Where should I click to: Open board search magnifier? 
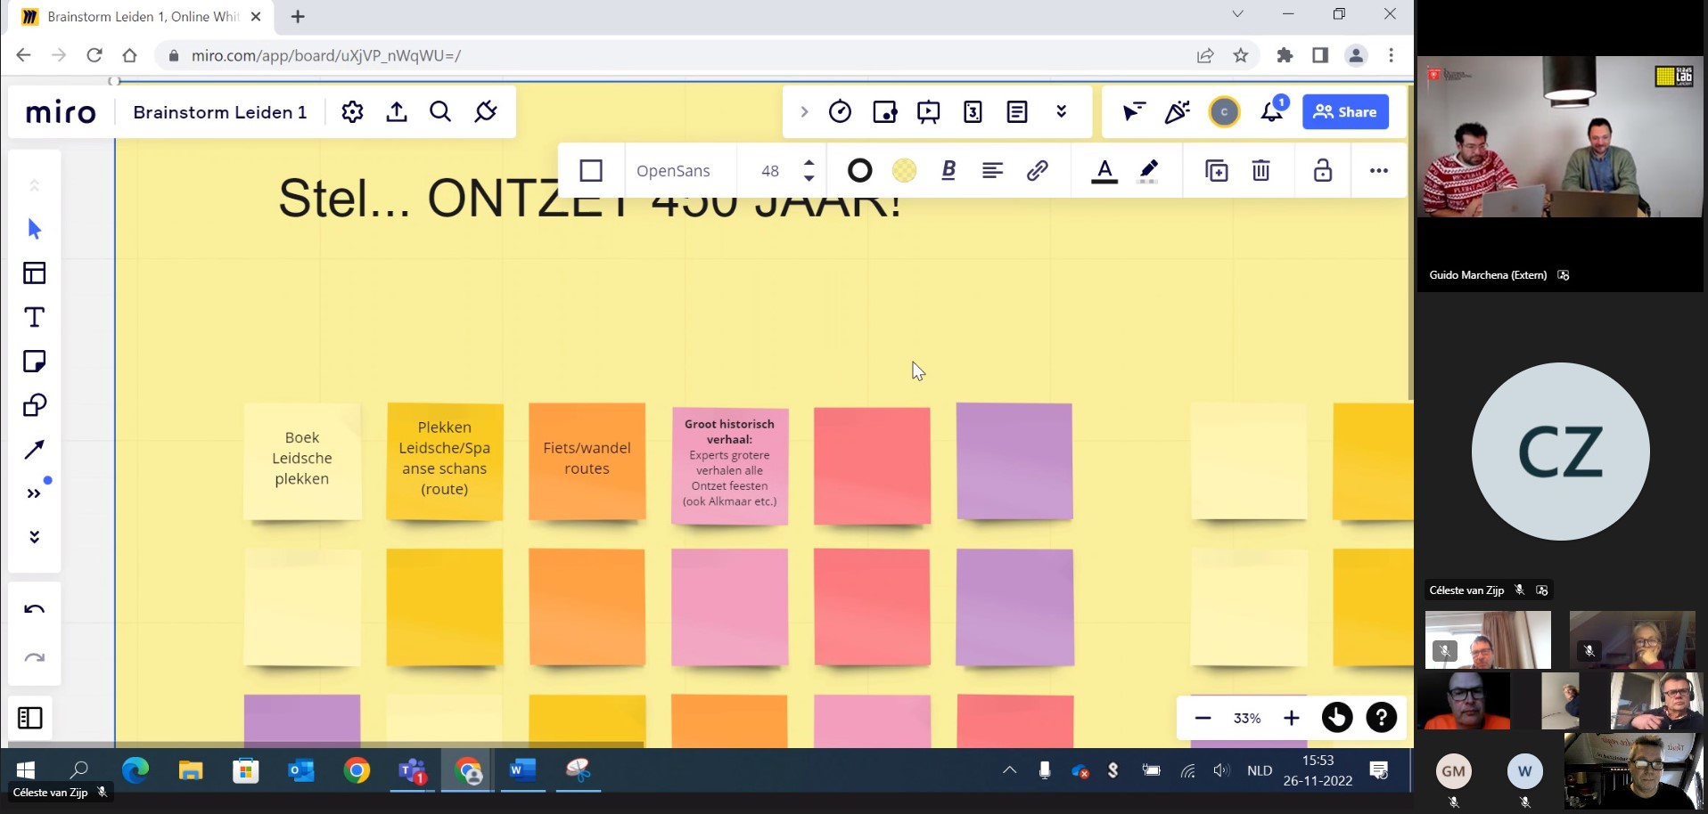(x=440, y=112)
